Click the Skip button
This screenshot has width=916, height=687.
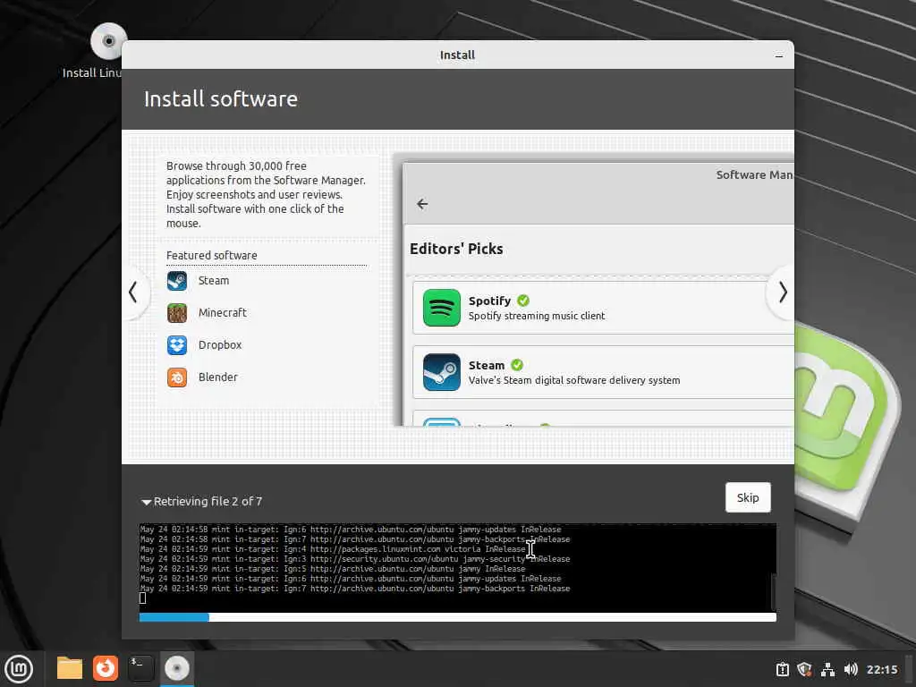point(747,497)
